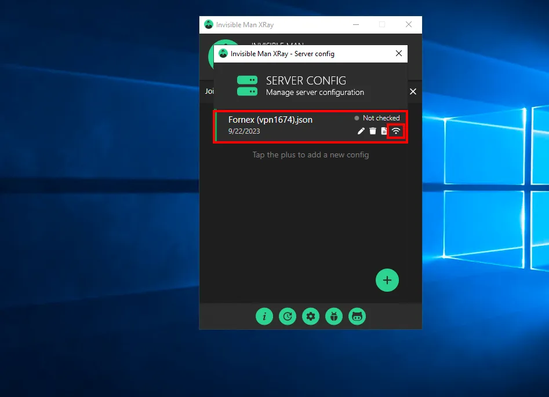Report a bug using the bug icon

coord(334,317)
